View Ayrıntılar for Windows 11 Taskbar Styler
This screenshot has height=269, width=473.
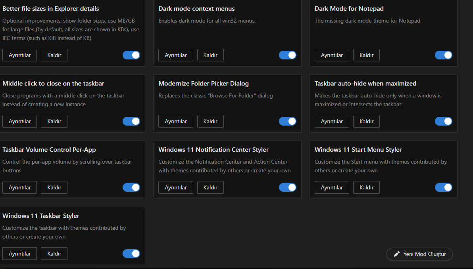(19, 254)
